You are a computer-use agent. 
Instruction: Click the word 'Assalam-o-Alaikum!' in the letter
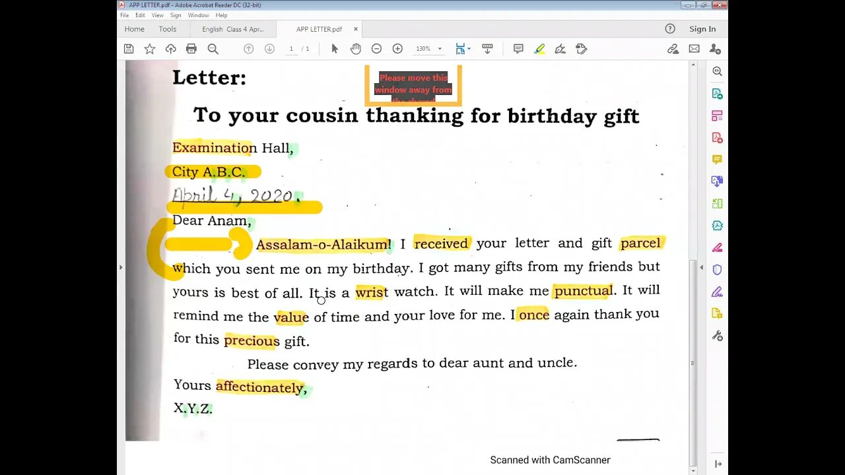point(323,245)
